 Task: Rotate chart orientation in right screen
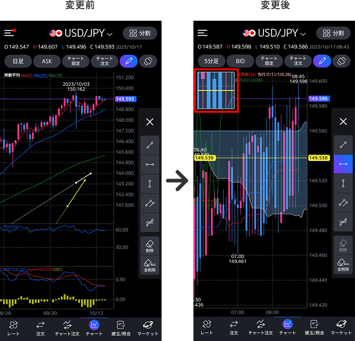(341, 61)
